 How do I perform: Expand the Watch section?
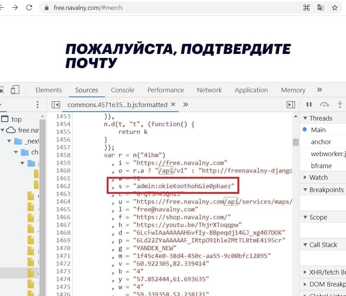(305, 178)
